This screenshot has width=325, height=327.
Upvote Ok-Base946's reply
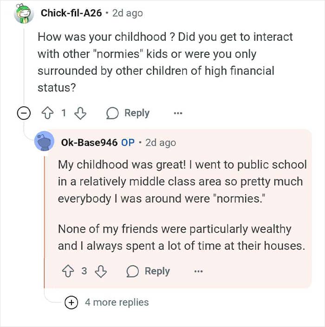(68, 271)
